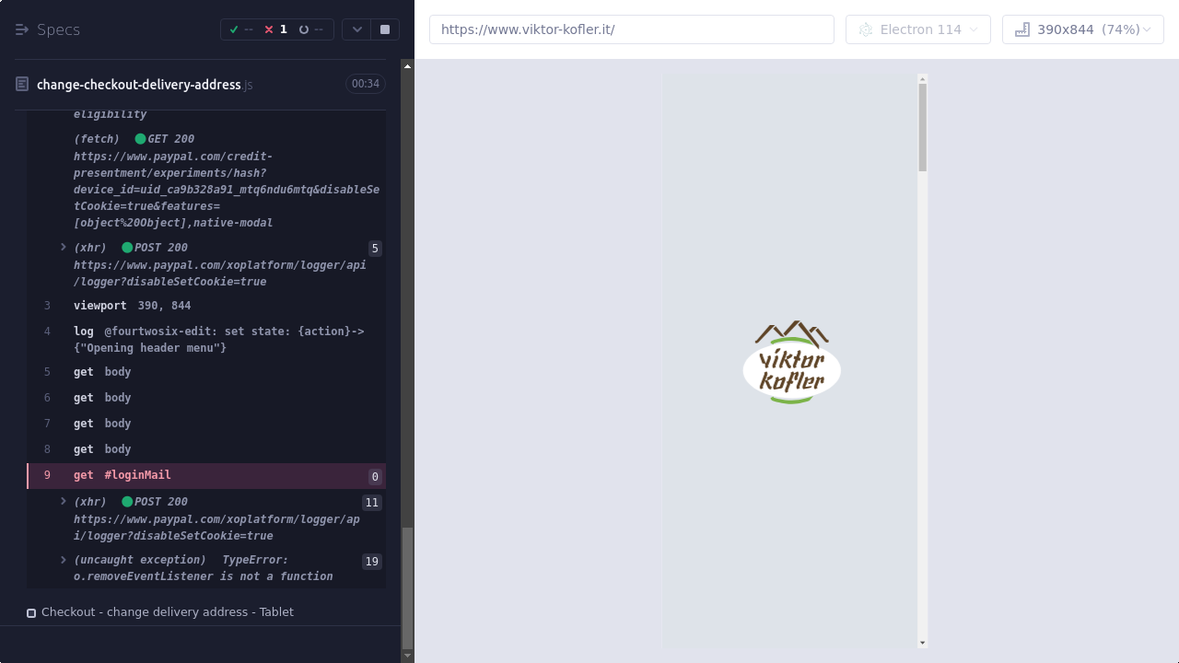Expand the test options chevron dropdown
1179x663 pixels.
pos(357,29)
